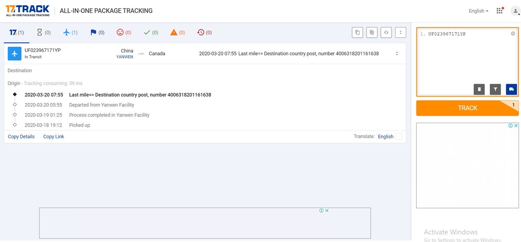Click inside the tracking number text area
The height and width of the screenshot is (242, 521).
[465, 56]
